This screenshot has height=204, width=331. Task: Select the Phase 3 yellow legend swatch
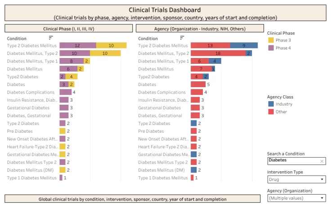(271, 40)
